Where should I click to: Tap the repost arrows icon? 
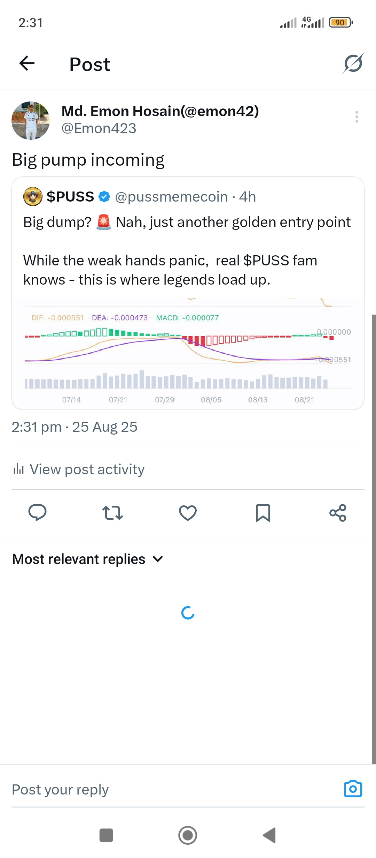pos(112,513)
